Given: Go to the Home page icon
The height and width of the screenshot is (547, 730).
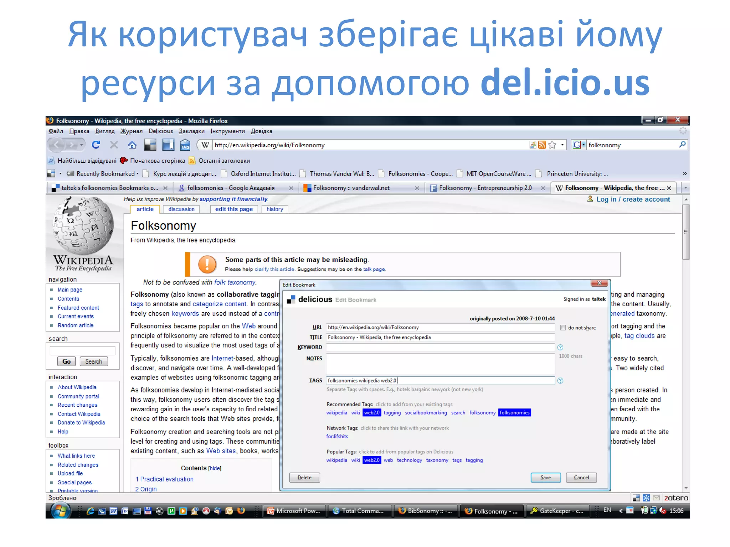Looking at the screenshot, I should coord(132,145).
